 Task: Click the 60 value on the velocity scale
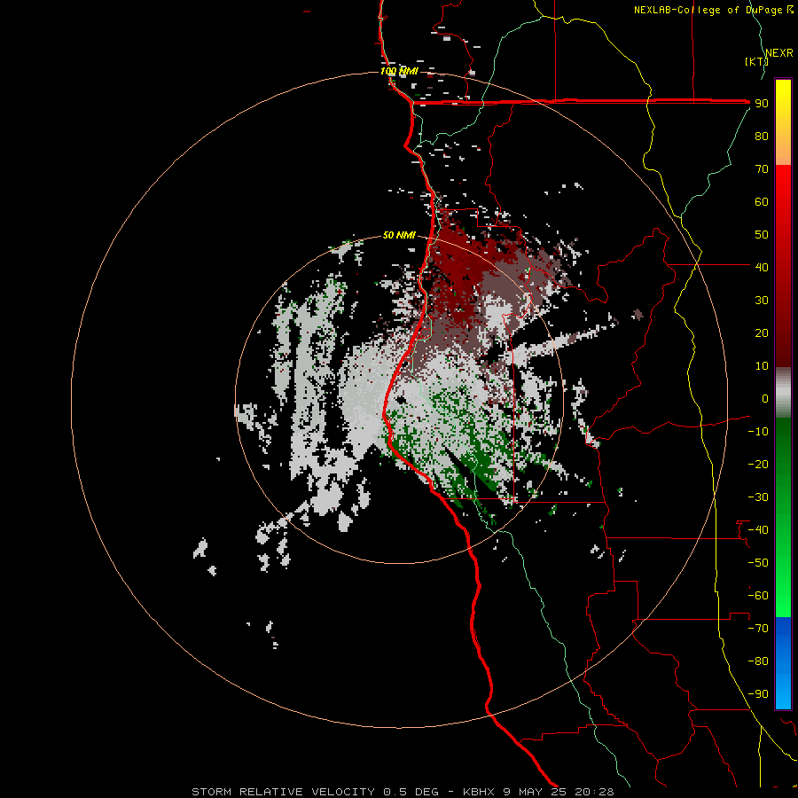762,201
